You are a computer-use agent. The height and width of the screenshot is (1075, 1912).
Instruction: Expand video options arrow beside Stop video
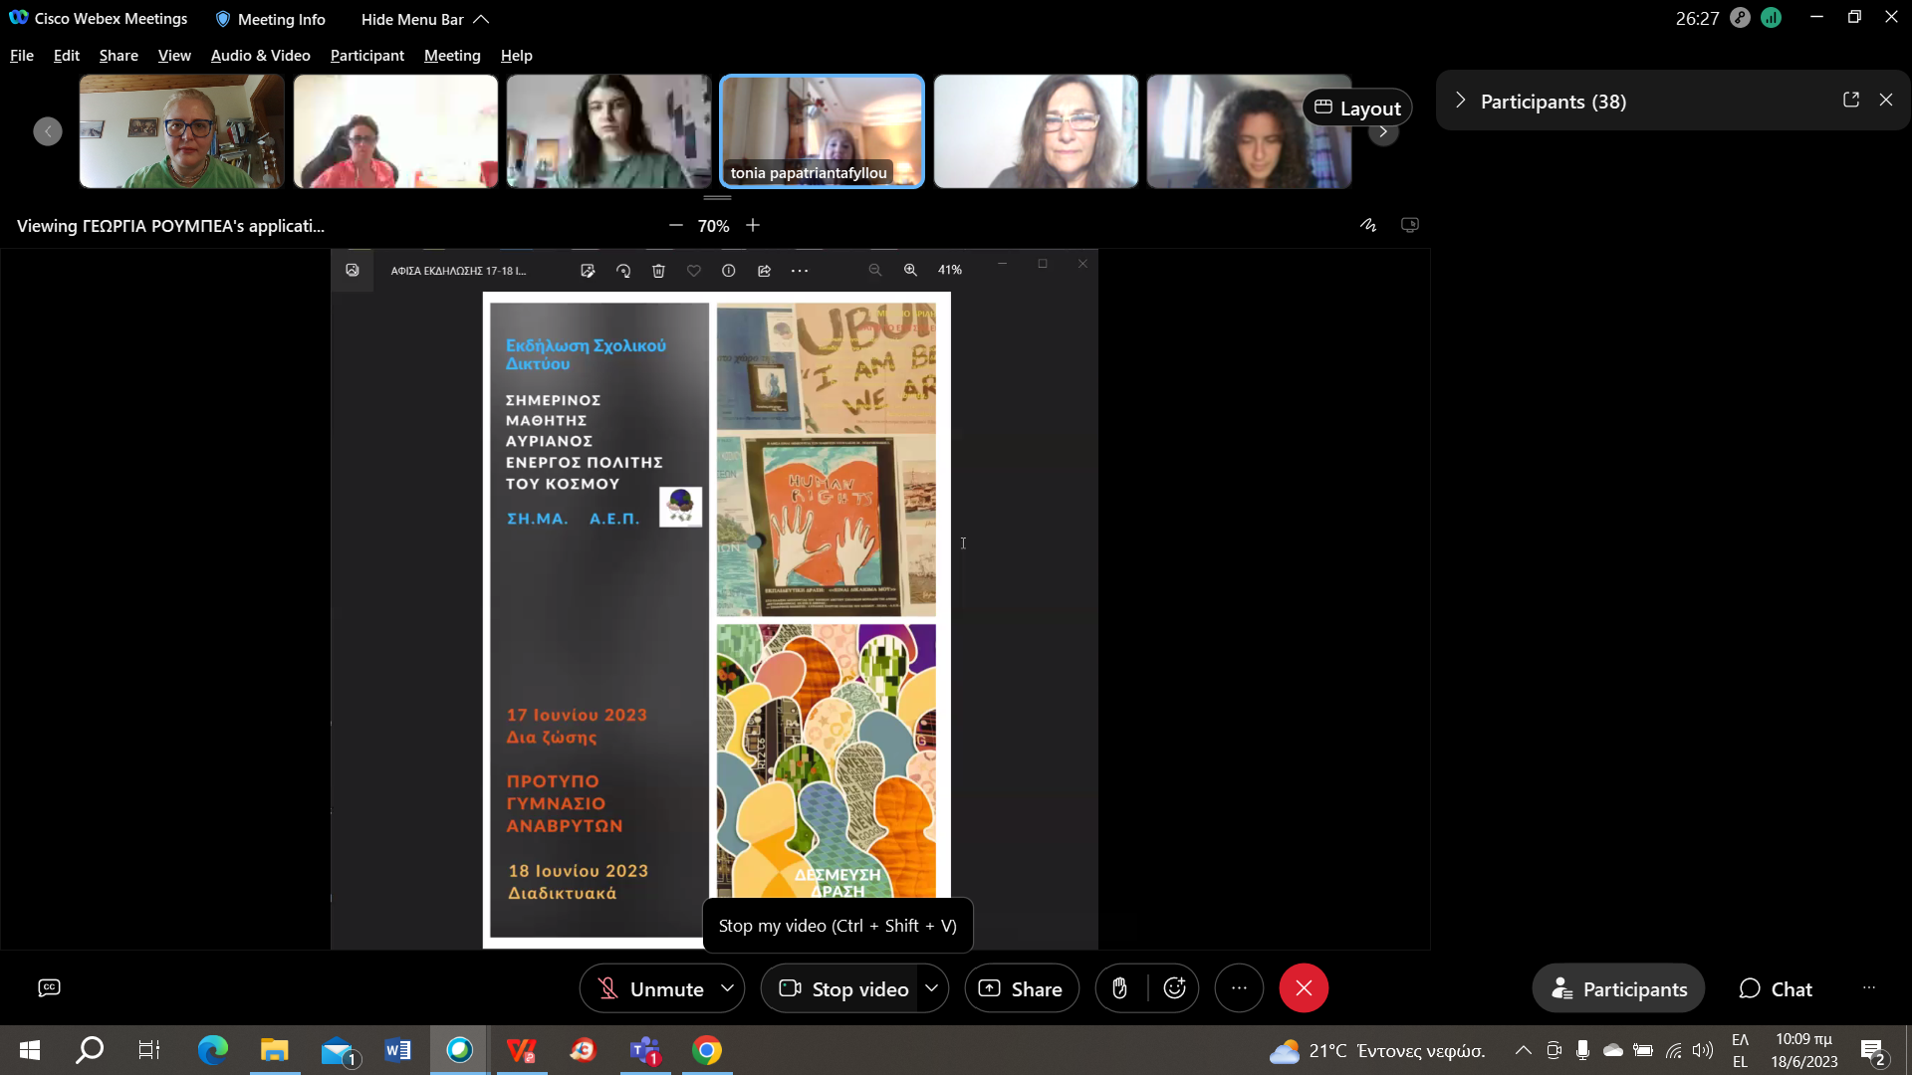click(x=931, y=988)
